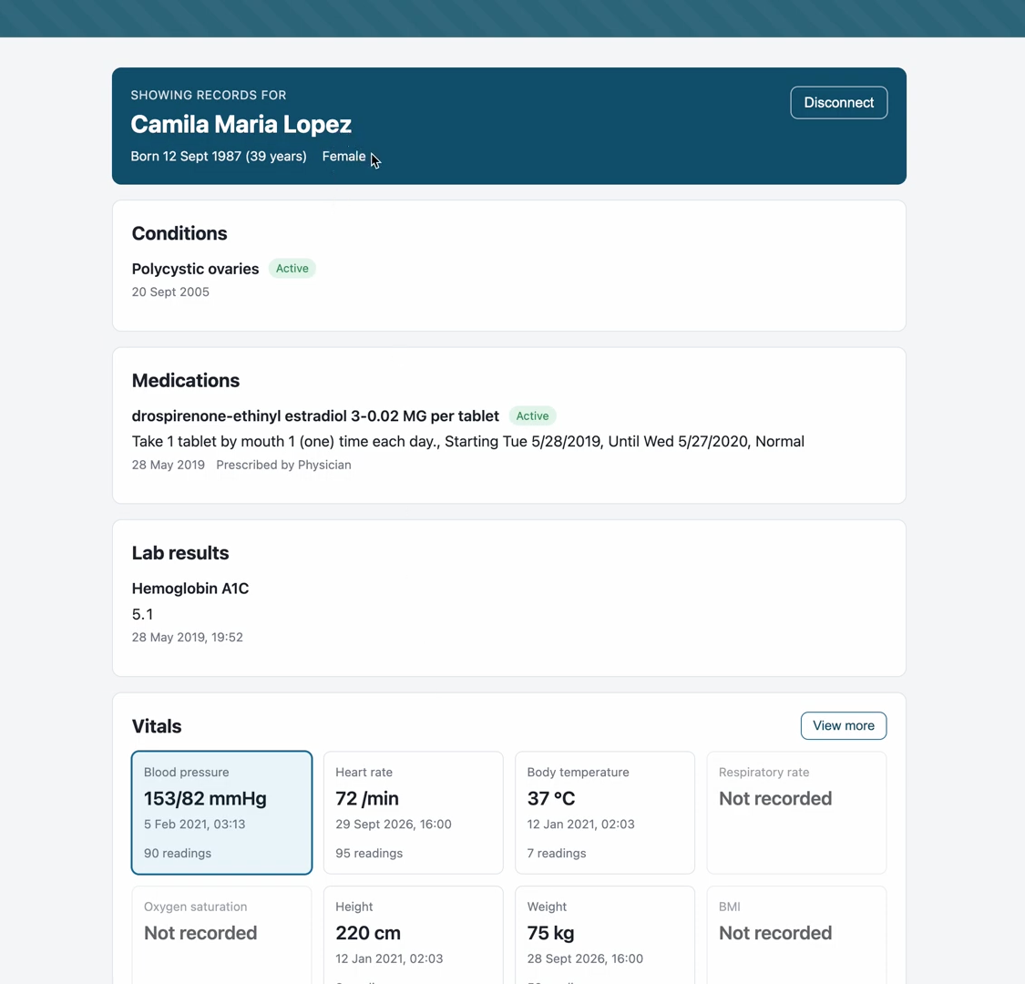Image resolution: width=1025 pixels, height=984 pixels.
Task: Select the Heart rate vitals card
Action: click(x=413, y=813)
